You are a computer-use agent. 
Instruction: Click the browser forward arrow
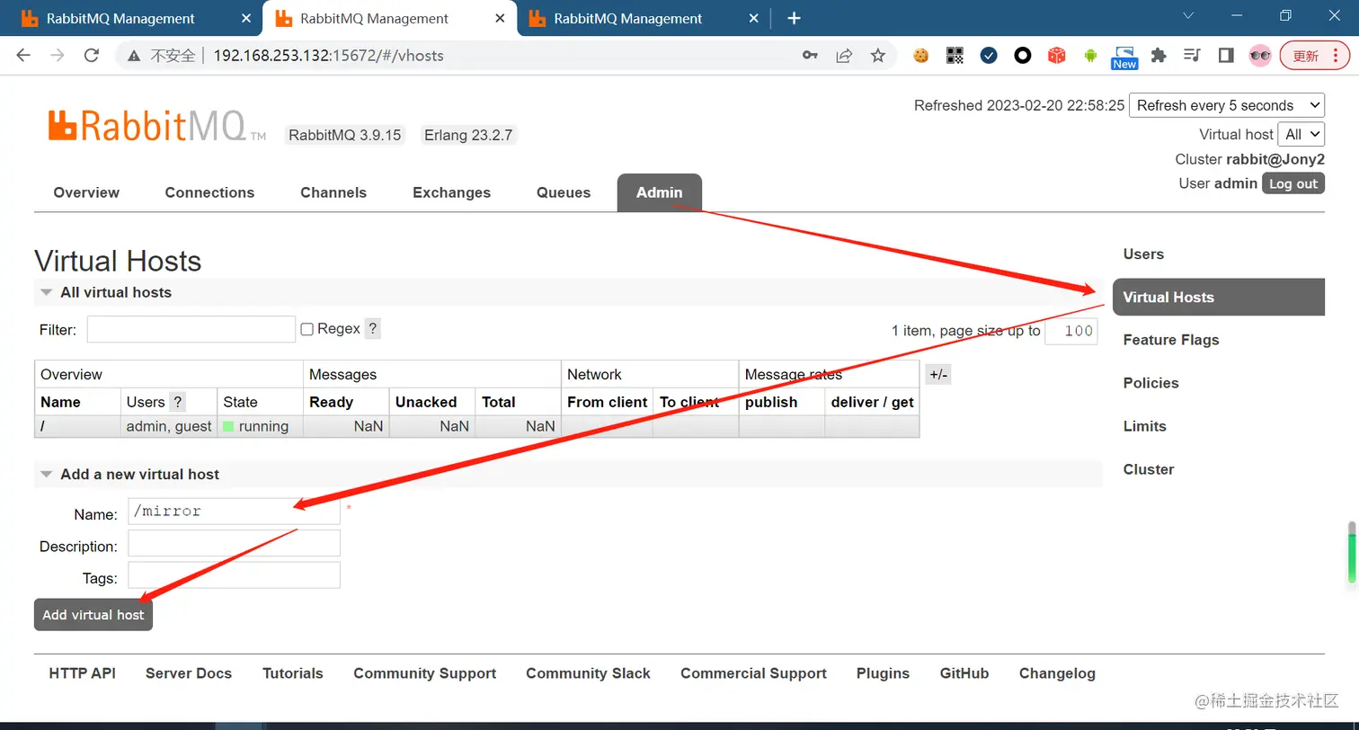point(58,55)
